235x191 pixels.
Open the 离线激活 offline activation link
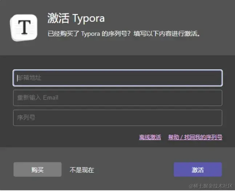(150, 137)
